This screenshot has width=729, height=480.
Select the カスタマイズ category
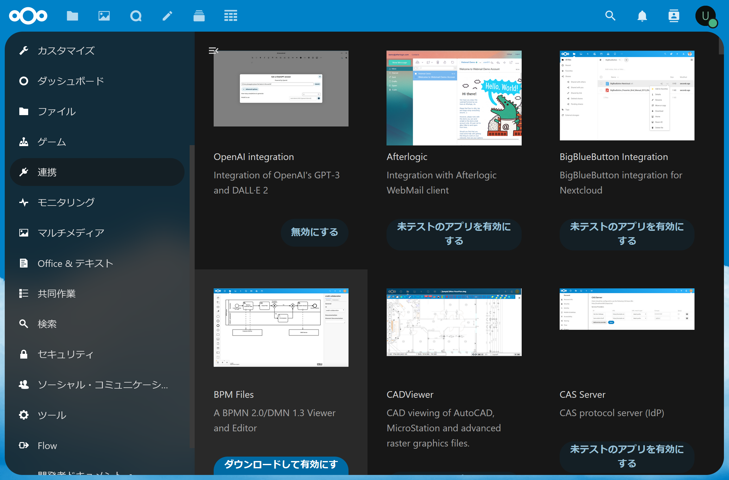pos(97,51)
